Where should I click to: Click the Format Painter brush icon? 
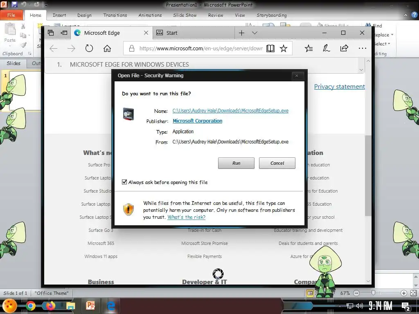(x=23, y=45)
